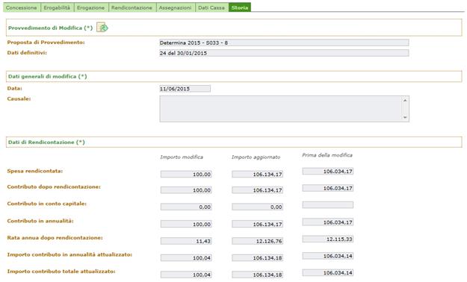
Task: Open the Assegnazioni tab
Action: (175, 7)
